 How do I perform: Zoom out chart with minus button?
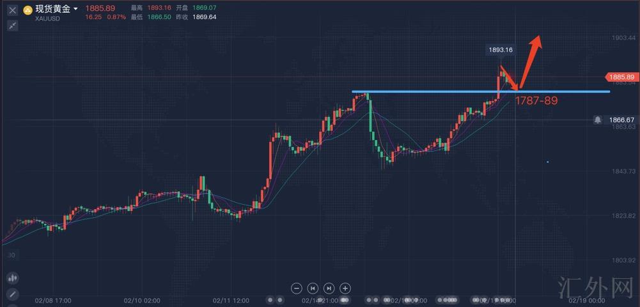tap(296, 288)
